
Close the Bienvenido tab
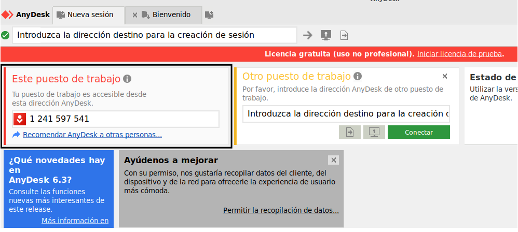135,15
